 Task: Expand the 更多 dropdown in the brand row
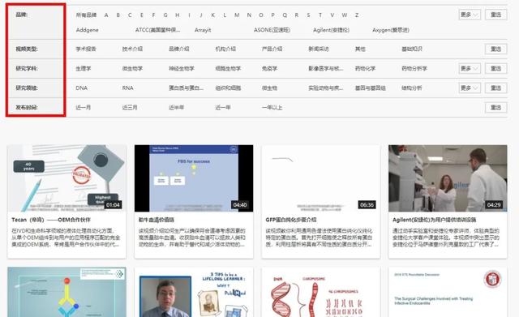point(470,15)
